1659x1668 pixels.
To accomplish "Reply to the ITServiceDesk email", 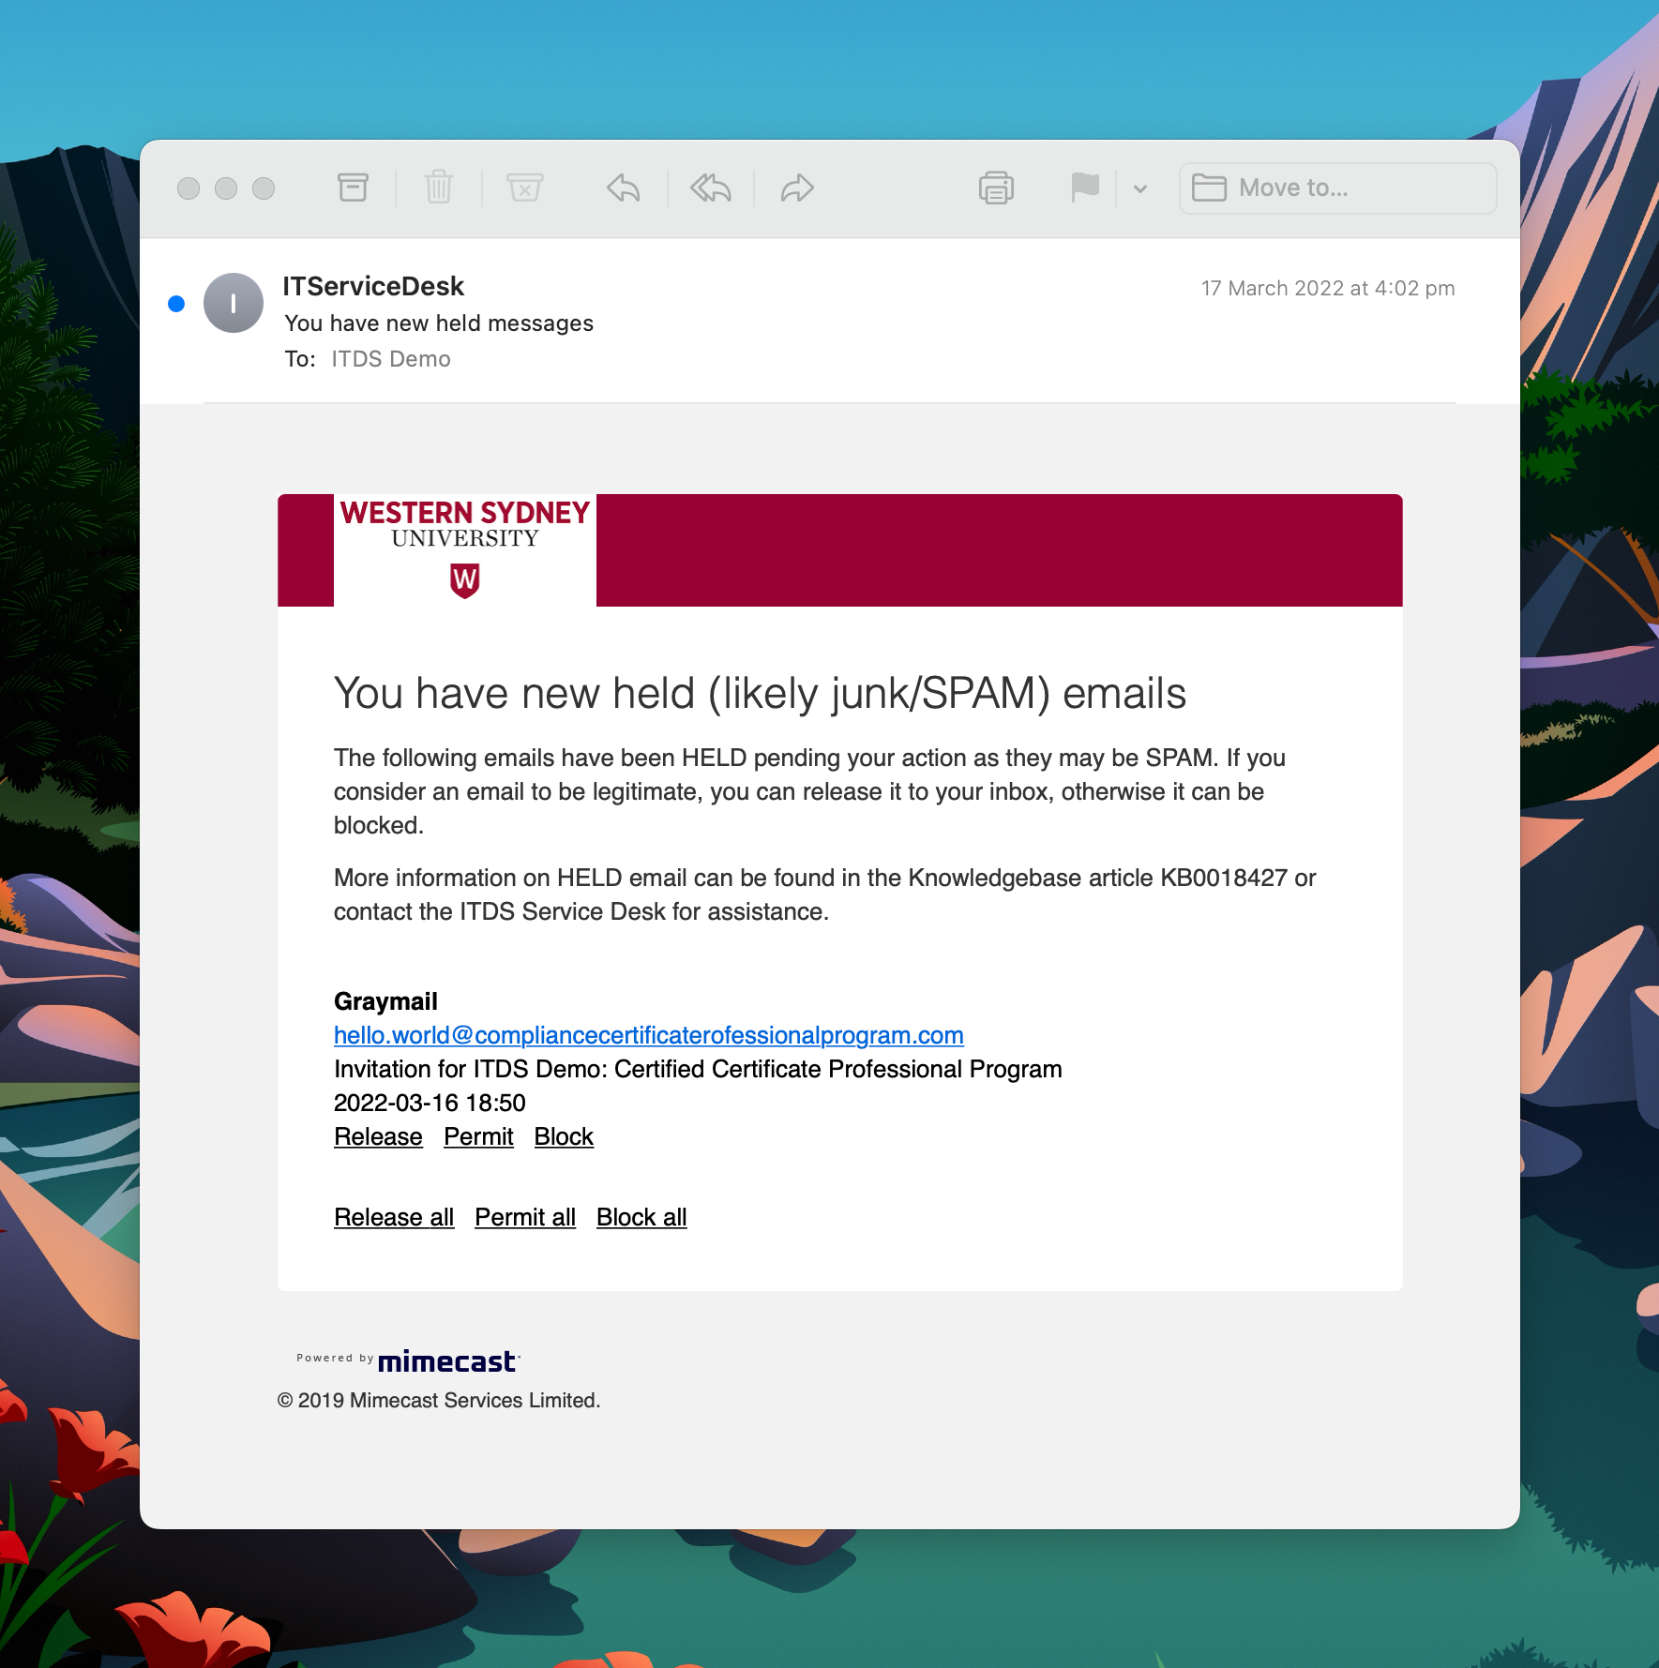I will click(624, 188).
